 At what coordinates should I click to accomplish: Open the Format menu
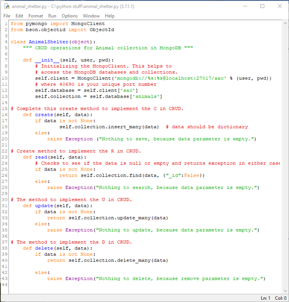click(x=36, y=16)
